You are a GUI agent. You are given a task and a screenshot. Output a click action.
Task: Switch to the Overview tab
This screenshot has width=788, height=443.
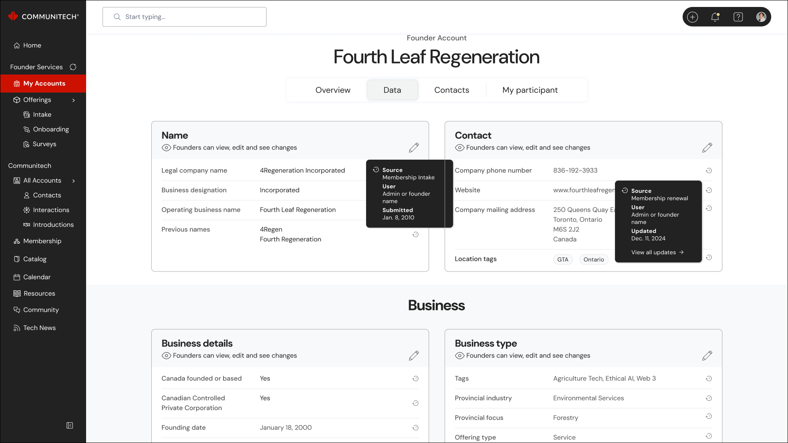(333, 90)
